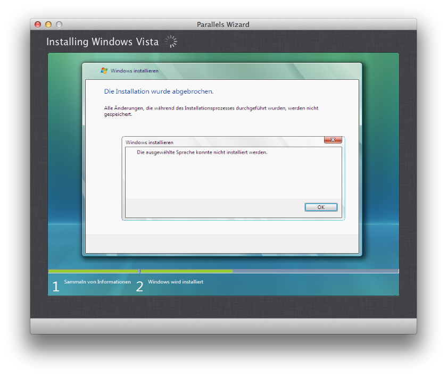The height and width of the screenshot is (376, 447).
Task: Click the disabled zoom button of Parallels Wizard
Action: tap(59, 24)
